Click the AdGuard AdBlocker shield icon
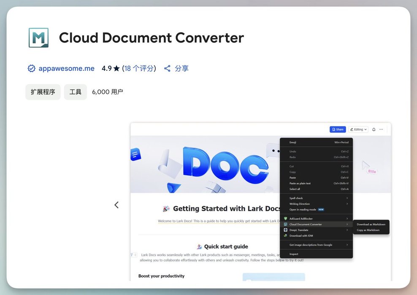Viewport: 417px width, 295px height. (286, 219)
